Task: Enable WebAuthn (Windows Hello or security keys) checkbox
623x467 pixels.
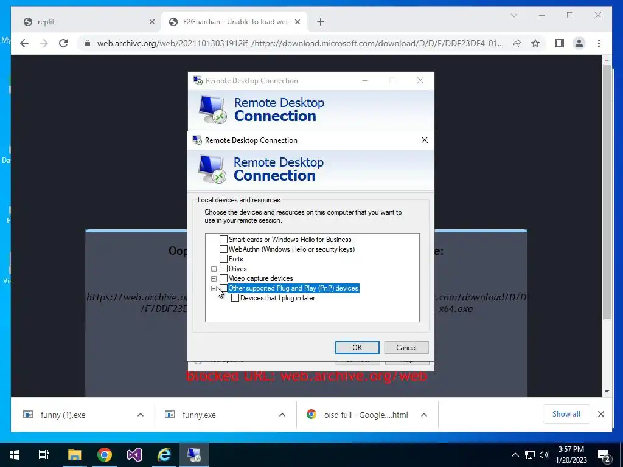Action: 224,249
